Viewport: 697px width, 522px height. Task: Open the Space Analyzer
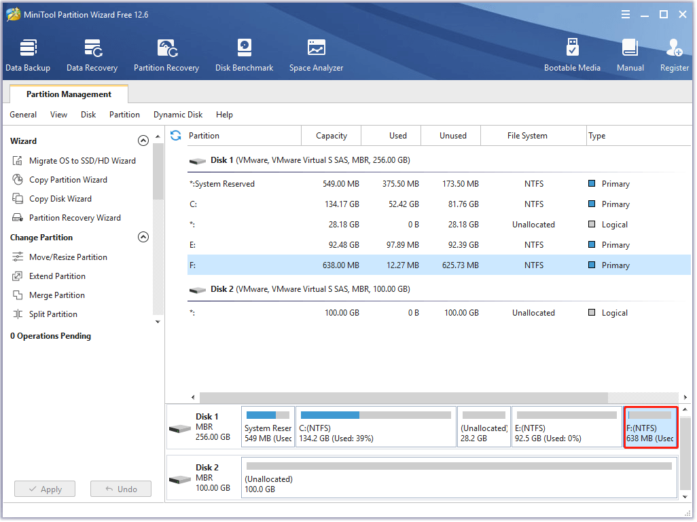click(x=316, y=54)
